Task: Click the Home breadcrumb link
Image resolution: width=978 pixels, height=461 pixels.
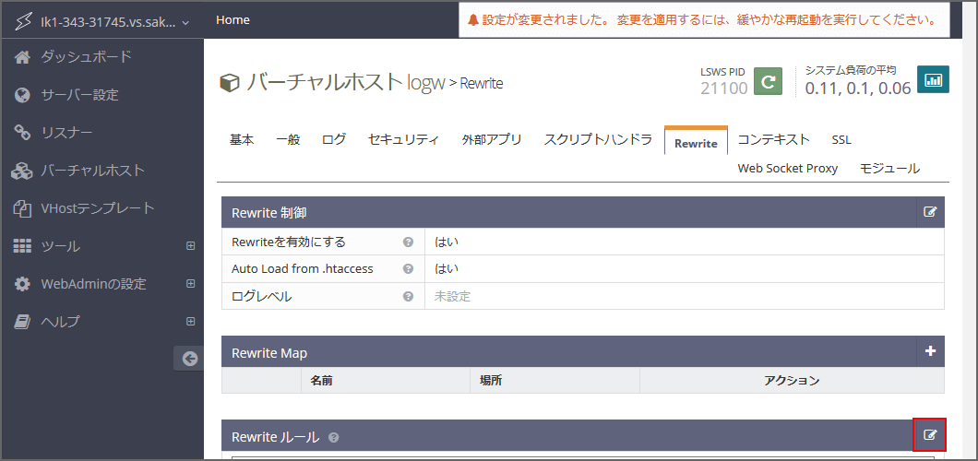Action: coord(233,19)
